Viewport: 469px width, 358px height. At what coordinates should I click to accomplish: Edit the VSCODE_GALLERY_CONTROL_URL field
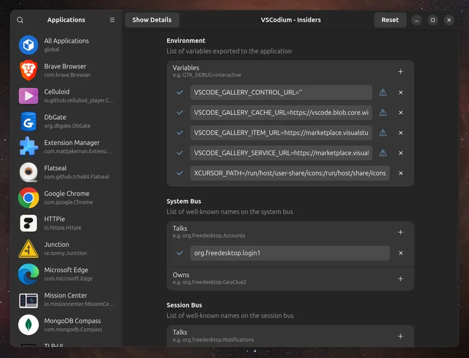tap(281, 92)
